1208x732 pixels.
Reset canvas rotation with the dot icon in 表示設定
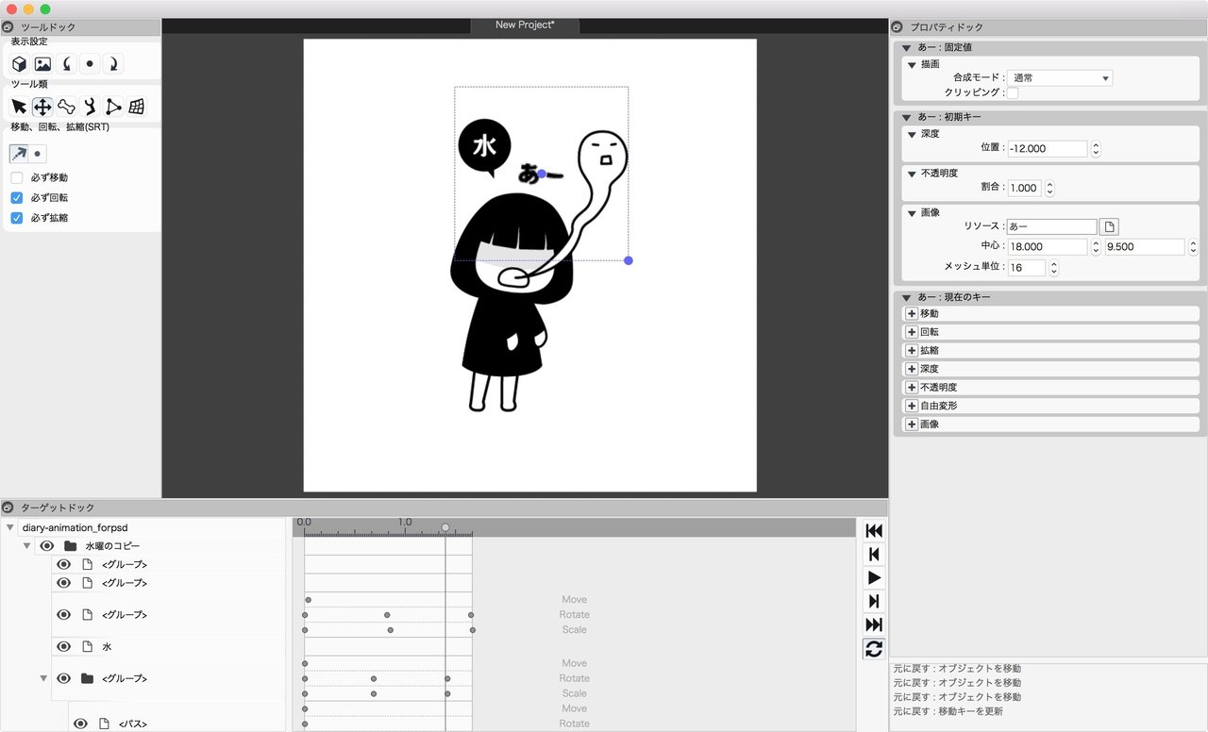[90, 64]
